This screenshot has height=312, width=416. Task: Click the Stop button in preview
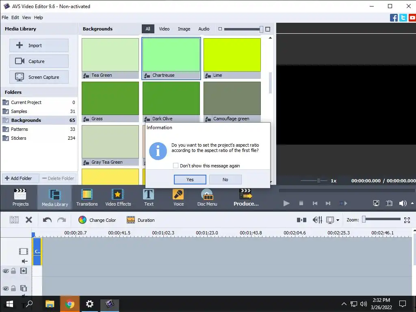pyautogui.click(x=301, y=203)
